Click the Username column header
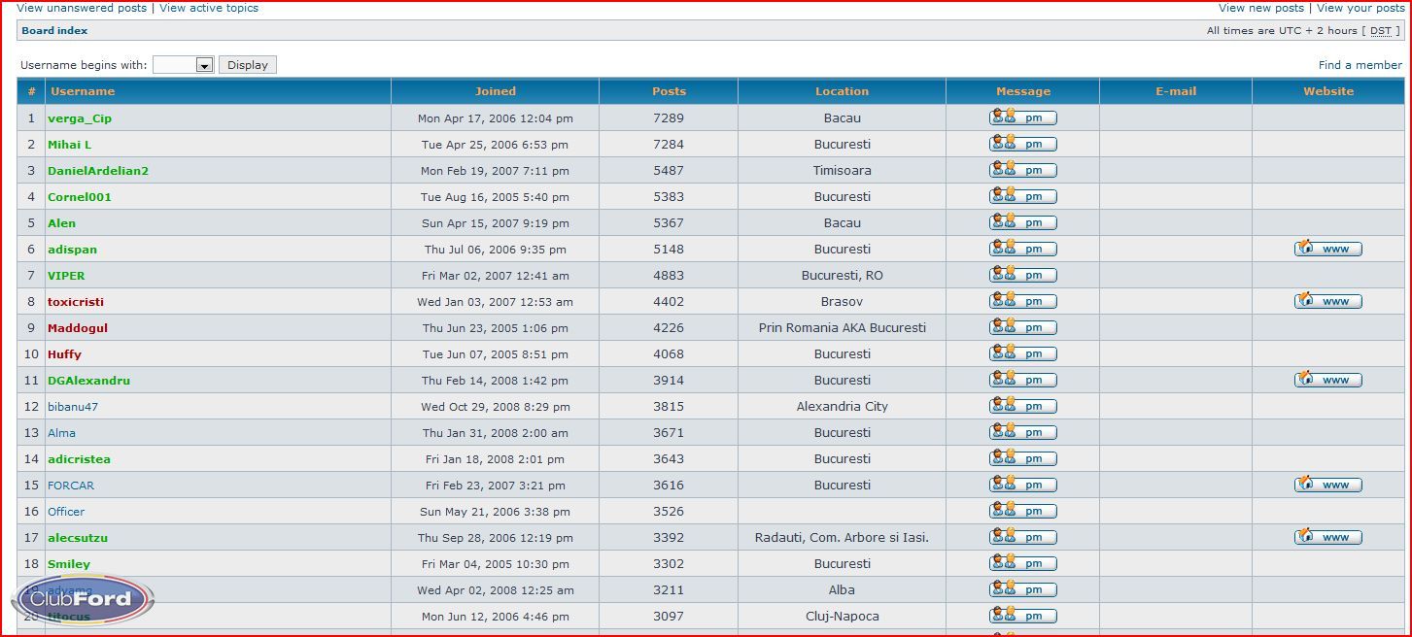The width and height of the screenshot is (1412, 637). tap(83, 91)
